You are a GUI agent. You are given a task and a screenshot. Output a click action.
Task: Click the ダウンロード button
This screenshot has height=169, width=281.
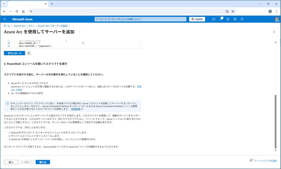click(14, 53)
